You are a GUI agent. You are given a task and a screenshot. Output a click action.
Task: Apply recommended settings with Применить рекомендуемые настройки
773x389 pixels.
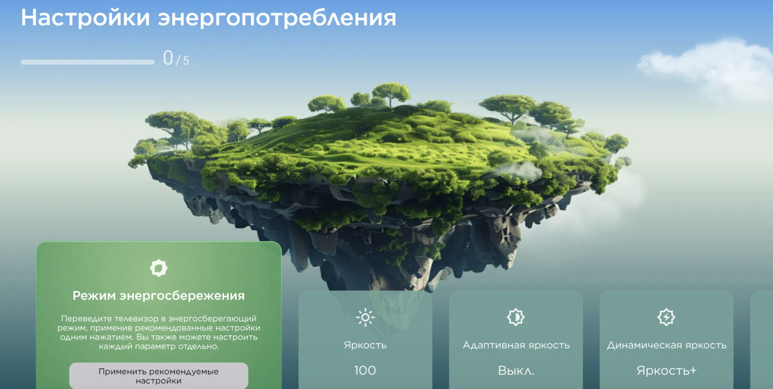[x=159, y=376]
